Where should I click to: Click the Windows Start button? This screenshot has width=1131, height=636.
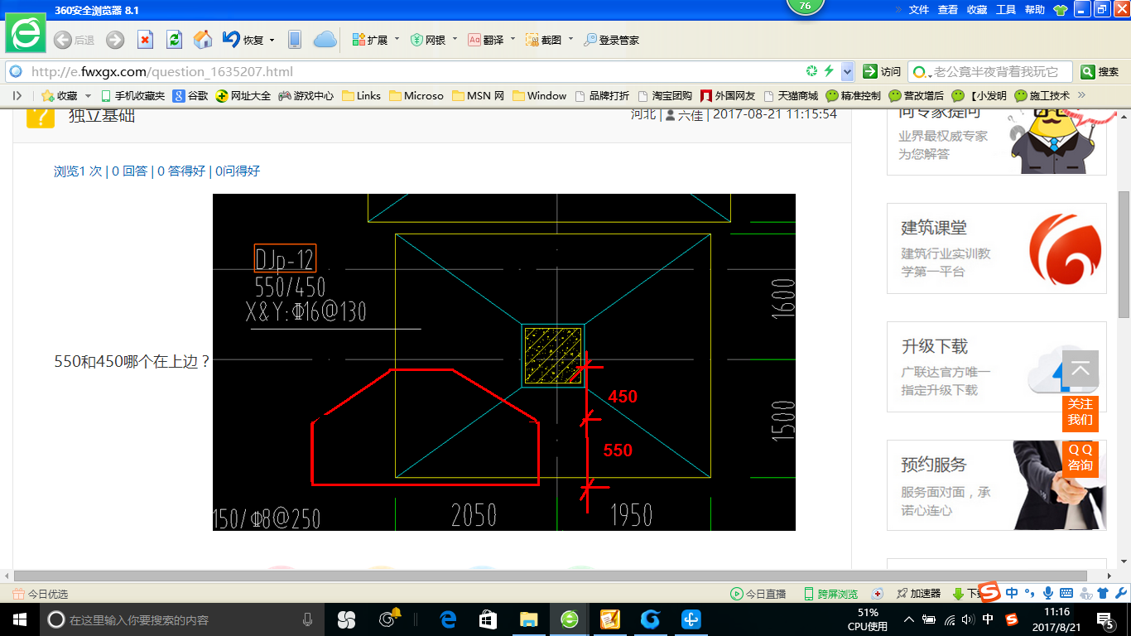point(19,619)
